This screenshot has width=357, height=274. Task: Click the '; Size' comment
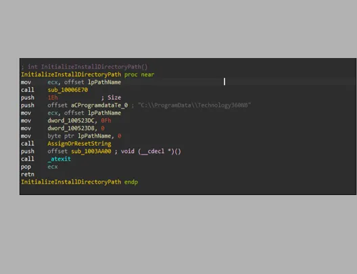(x=111, y=97)
